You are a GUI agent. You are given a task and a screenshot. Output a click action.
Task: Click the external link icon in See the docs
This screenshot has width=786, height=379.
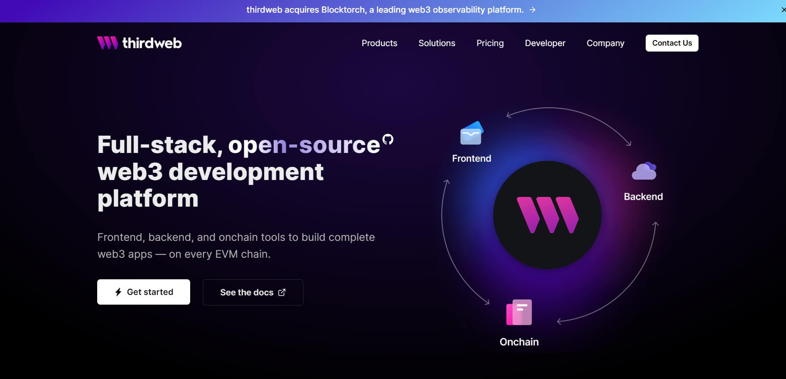tap(282, 292)
